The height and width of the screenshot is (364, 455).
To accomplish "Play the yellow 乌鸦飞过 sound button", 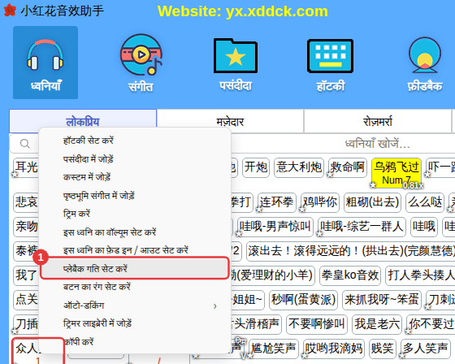I will pos(396,173).
